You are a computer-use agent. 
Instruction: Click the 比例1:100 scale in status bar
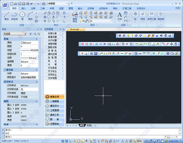point(7,141)
